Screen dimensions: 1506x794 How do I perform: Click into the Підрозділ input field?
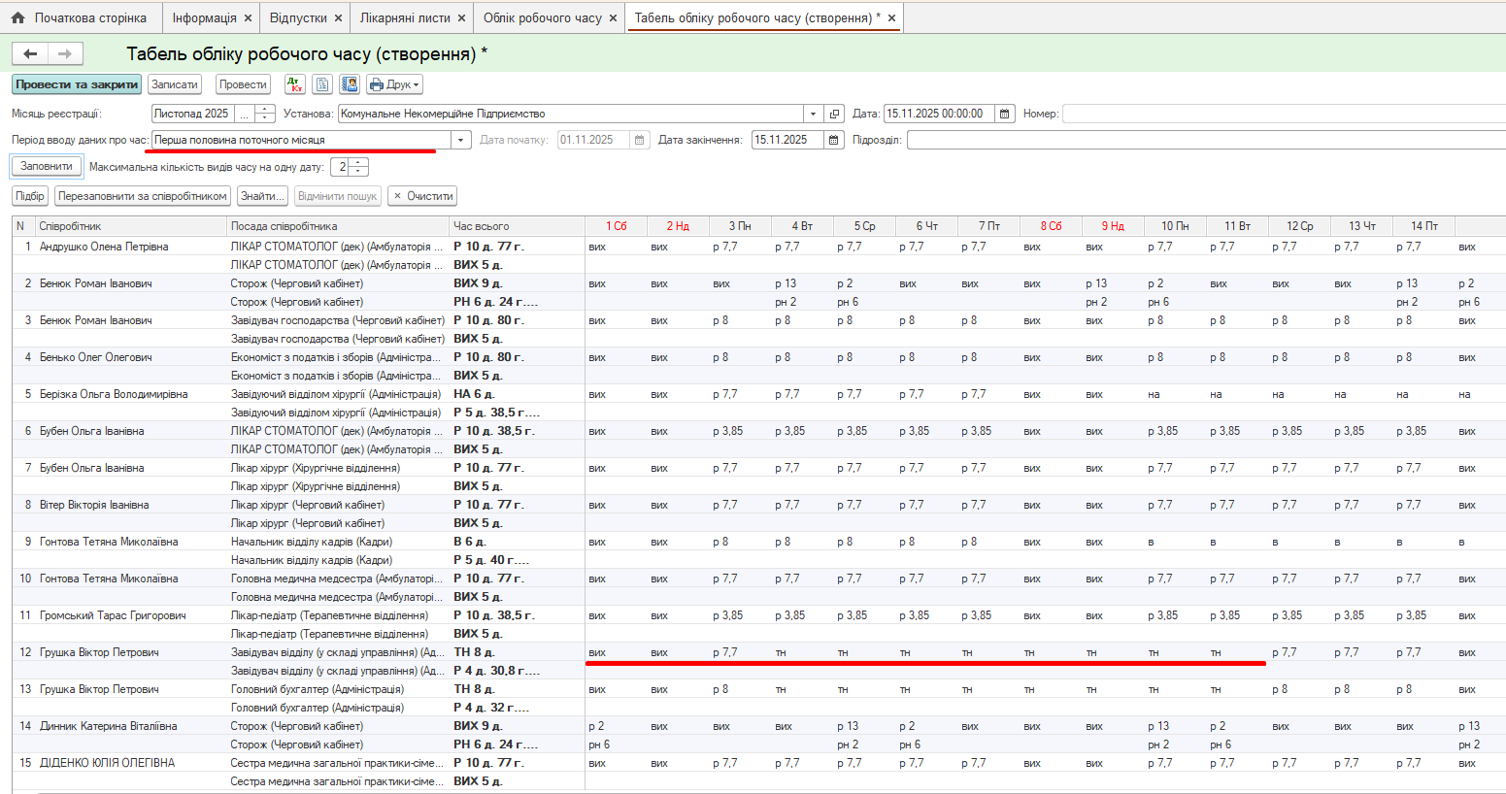(x=1204, y=140)
